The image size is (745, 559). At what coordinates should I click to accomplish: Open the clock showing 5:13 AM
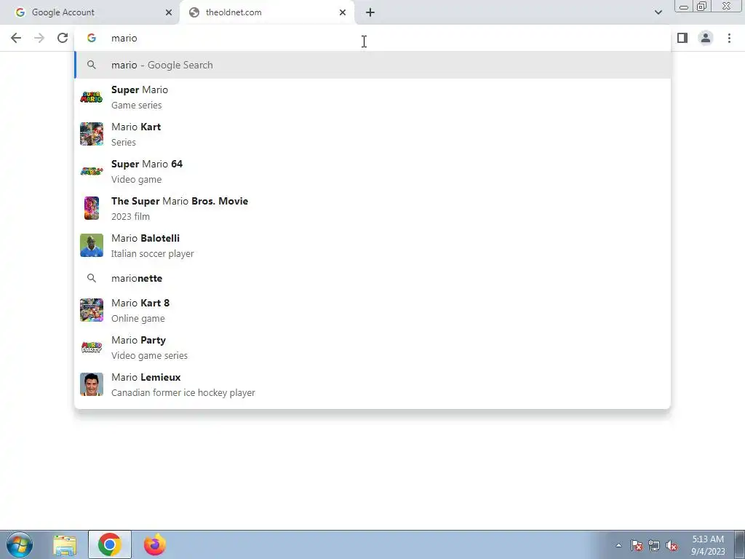(x=708, y=545)
